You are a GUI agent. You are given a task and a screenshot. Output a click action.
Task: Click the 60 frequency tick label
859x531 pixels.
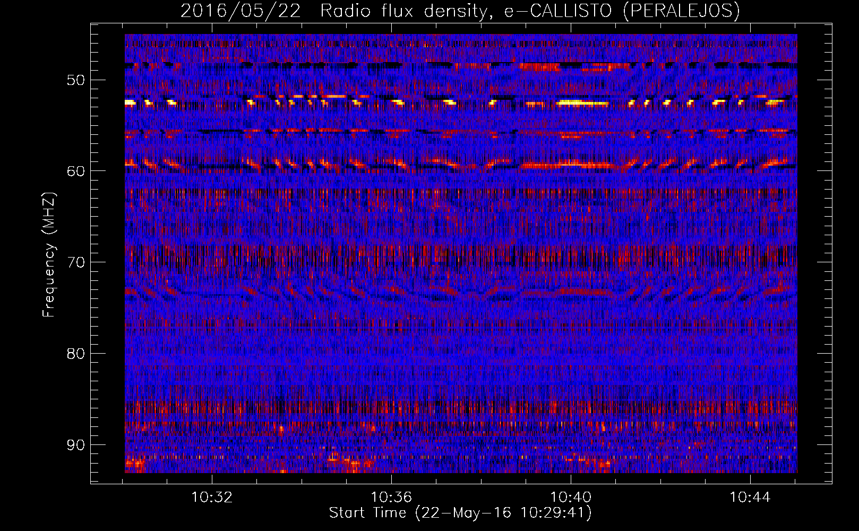(x=76, y=171)
